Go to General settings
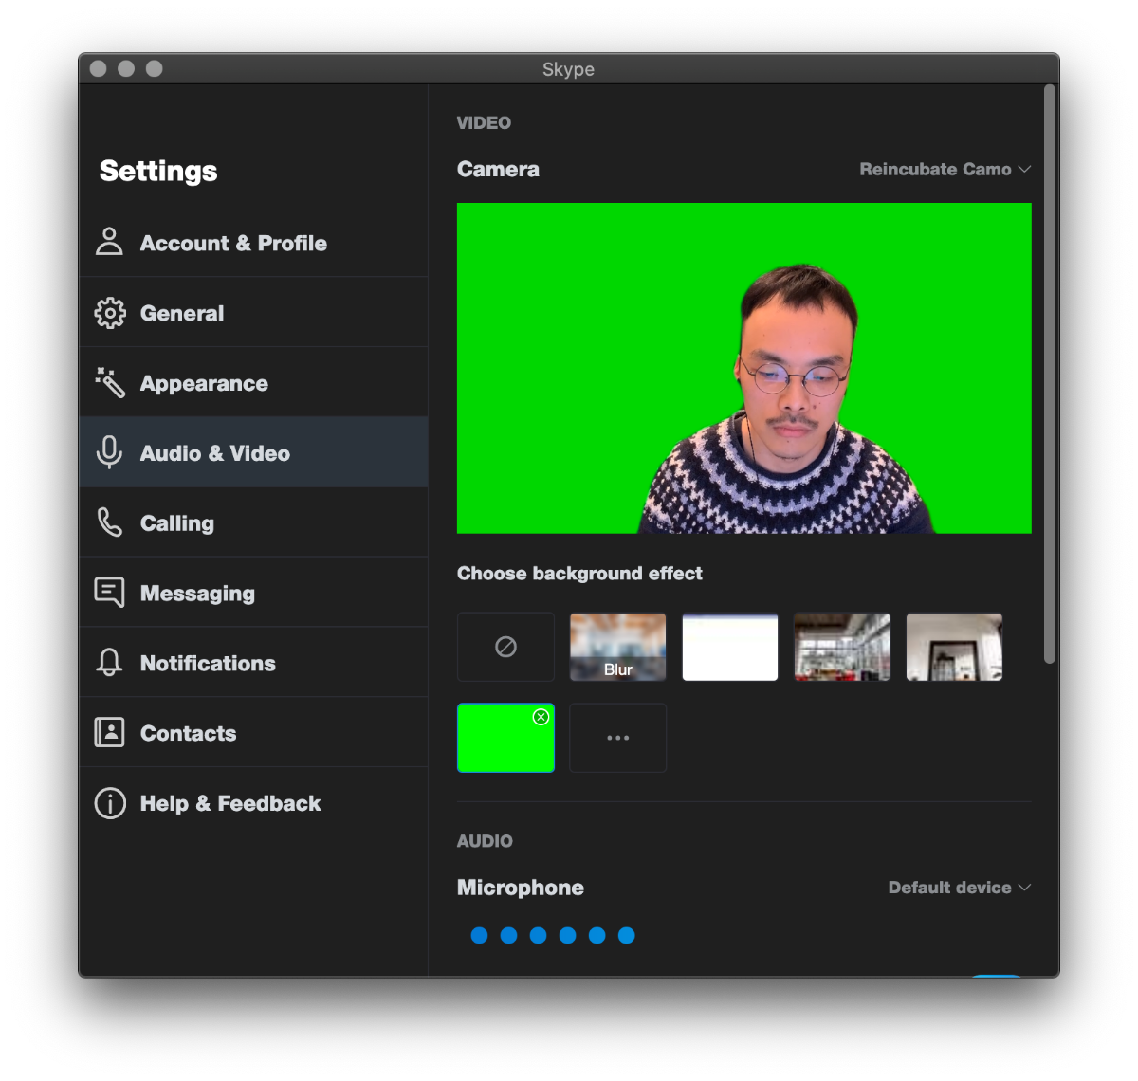Screen dimensions: 1138x1081 tap(253, 312)
